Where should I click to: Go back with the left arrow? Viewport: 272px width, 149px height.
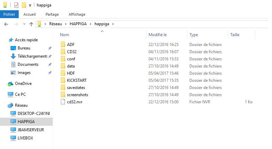click(6, 24)
